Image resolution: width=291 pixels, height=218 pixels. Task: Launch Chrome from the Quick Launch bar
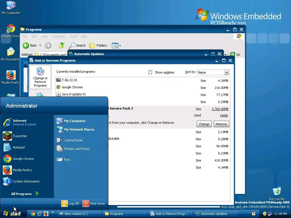point(33,214)
